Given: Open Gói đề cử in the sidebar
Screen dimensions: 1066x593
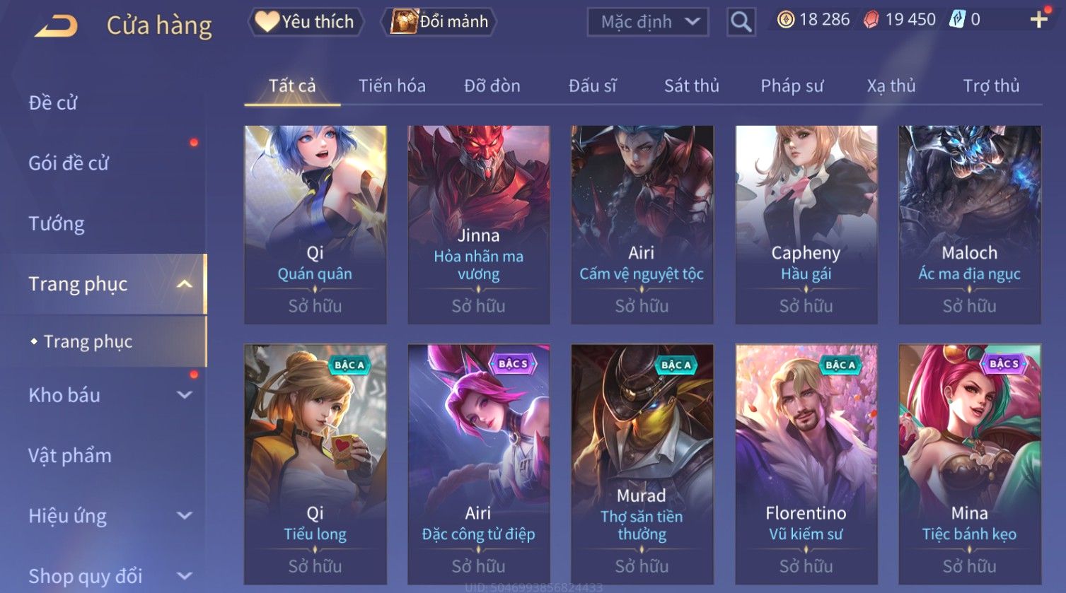Looking at the screenshot, I should pos(69,163).
